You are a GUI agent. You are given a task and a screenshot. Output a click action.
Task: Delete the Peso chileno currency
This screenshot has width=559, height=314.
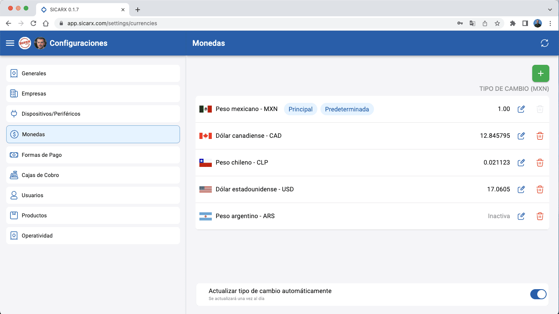point(540,163)
